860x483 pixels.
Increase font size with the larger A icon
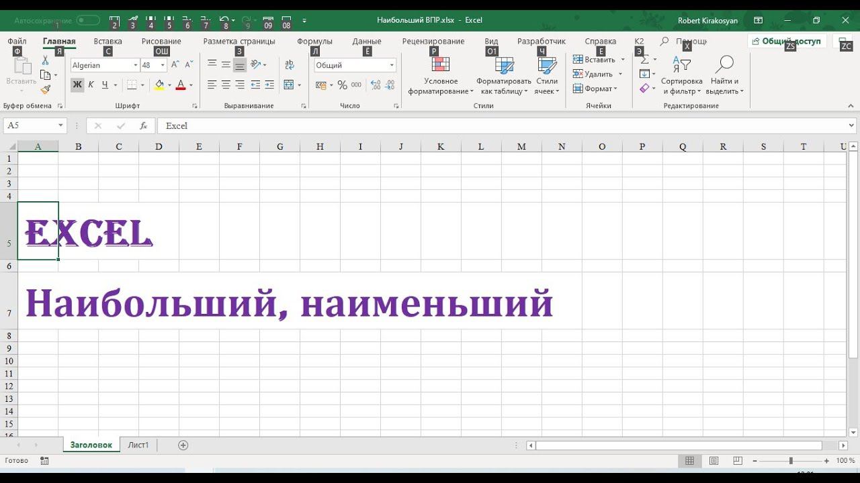175,65
